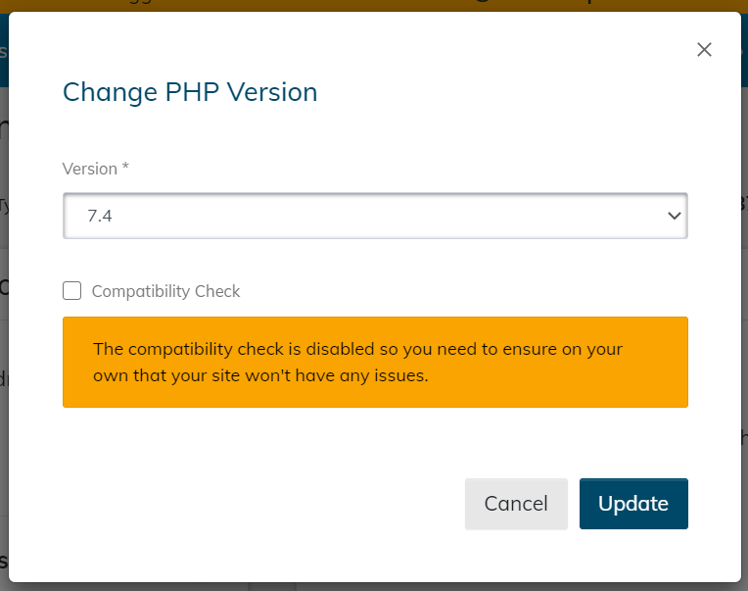748x591 pixels.
Task: Click the required asterisk next to Version
Action: click(x=125, y=166)
